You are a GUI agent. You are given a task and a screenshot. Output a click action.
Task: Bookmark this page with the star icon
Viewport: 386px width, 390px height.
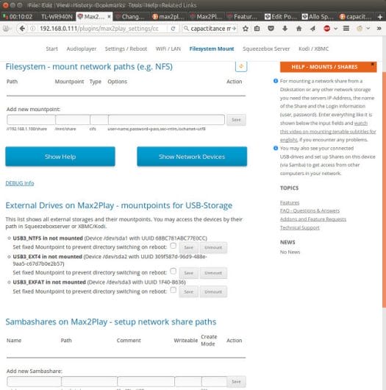tap(246, 29)
